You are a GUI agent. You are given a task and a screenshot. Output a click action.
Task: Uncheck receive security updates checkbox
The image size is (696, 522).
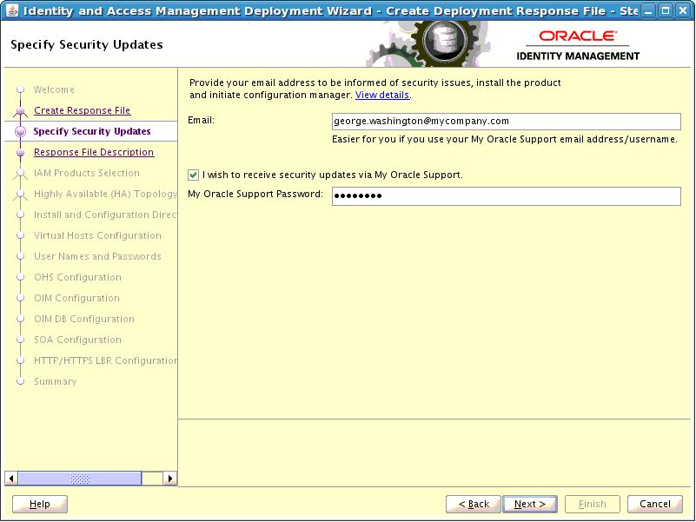coord(193,175)
